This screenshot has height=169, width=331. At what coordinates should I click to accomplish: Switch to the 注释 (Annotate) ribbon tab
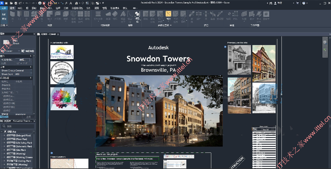point(58,8)
